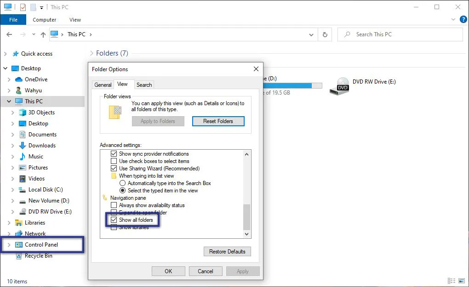469x287 pixels.
Task: Click the Reset Folders button
Action: tap(218, 121)
